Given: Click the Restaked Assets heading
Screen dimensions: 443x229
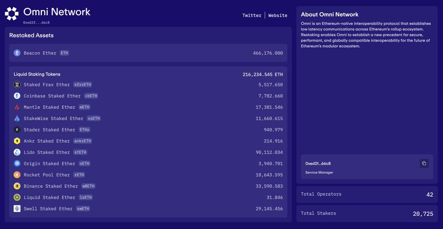Looking at the screenshot, I should click(32, 35).
